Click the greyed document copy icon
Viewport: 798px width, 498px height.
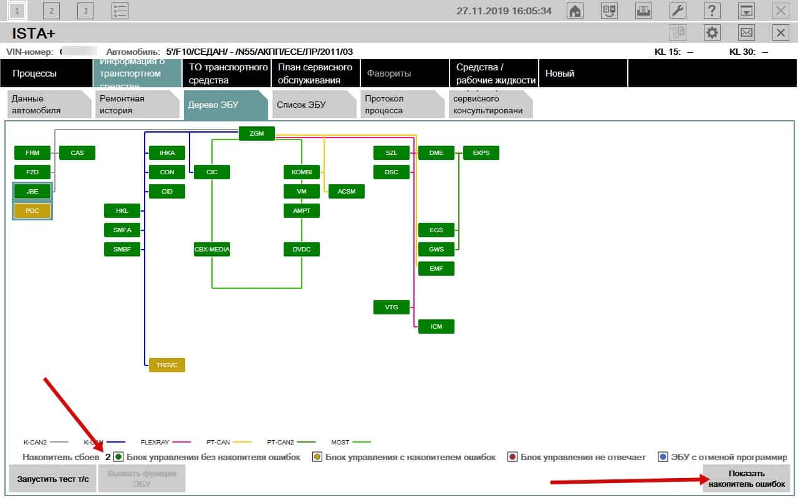[678, 32]
